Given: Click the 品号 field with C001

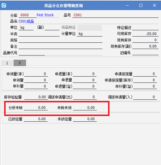Looking at the screenshot, I should [115, 15].
